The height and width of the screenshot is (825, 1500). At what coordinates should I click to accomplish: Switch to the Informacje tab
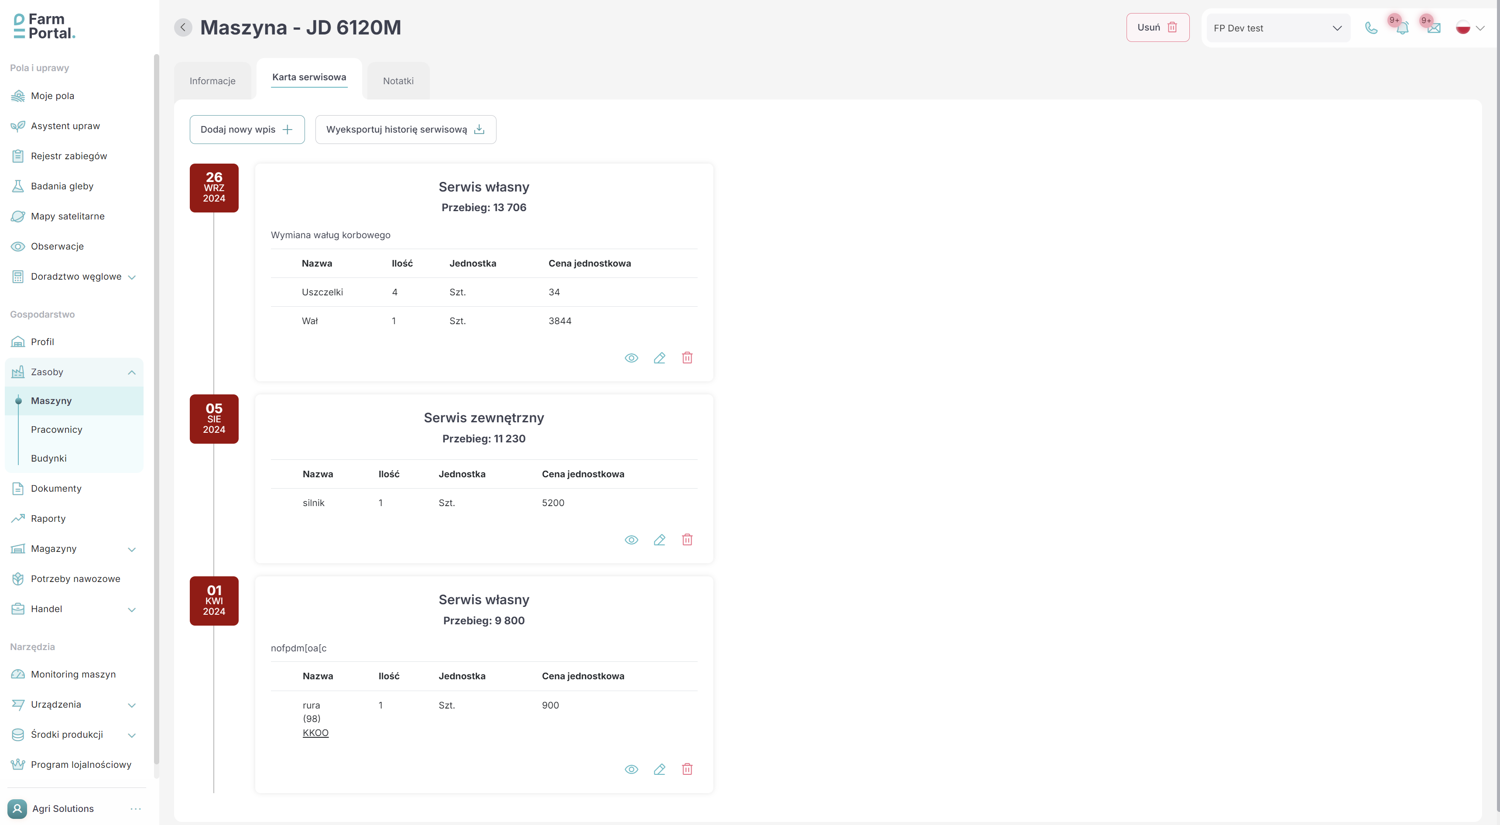[x=212, y=81]
